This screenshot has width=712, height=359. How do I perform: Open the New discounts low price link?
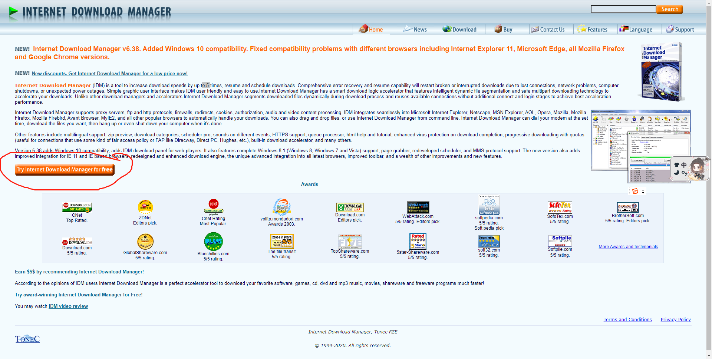point(110,74)
